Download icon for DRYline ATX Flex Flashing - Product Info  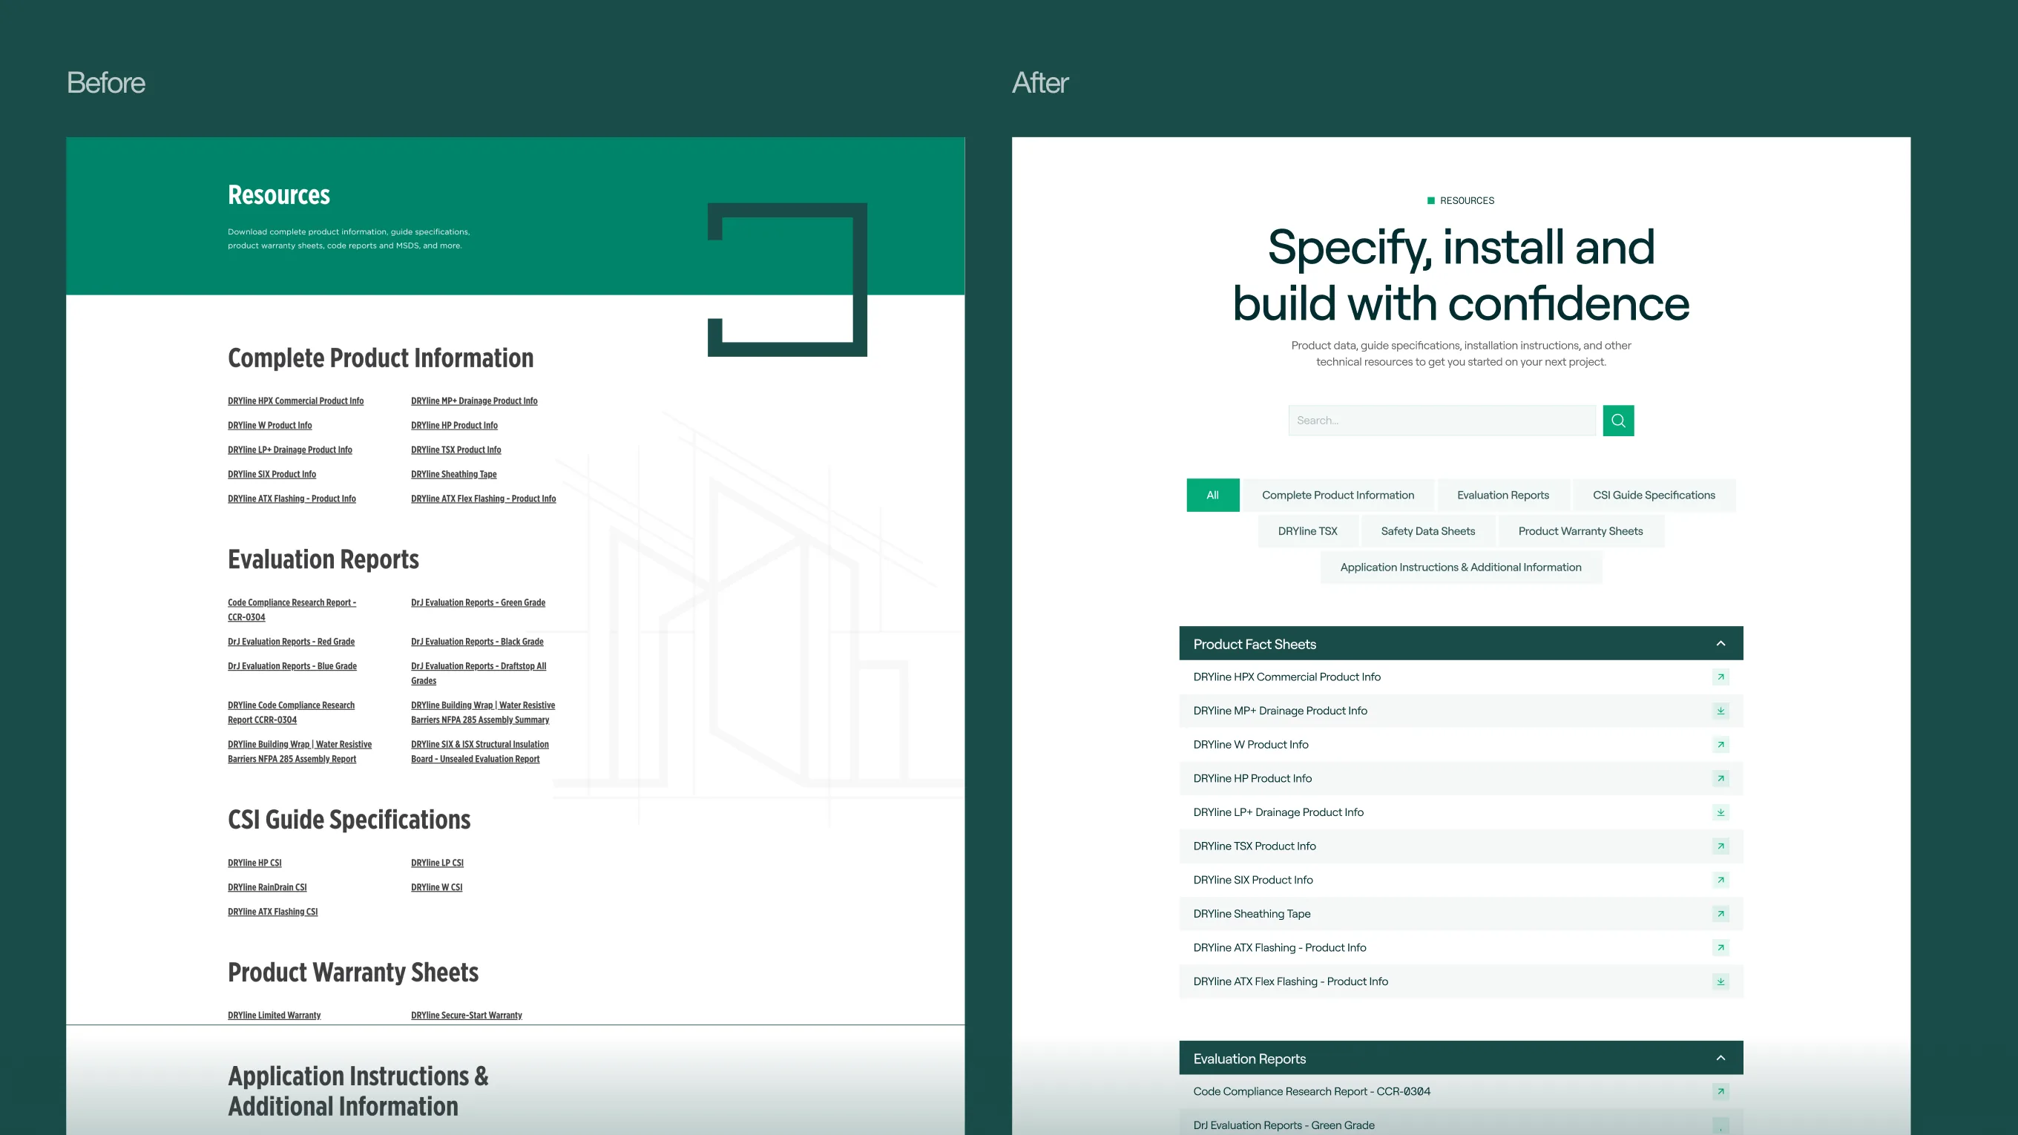click(x=1720, y=981)
